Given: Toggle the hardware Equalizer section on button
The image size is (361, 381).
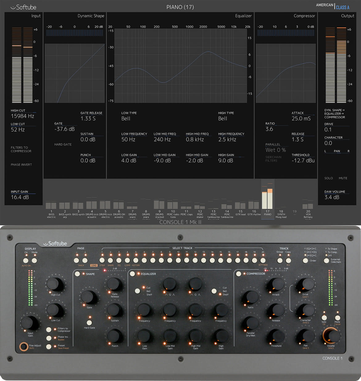Looking at the screenshot, I should pos(132,274).
